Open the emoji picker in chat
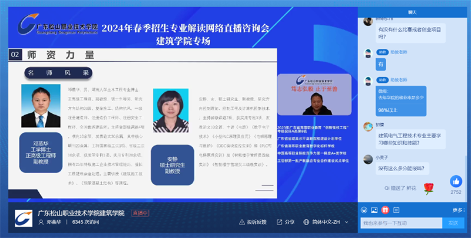 tap(364, 210)
